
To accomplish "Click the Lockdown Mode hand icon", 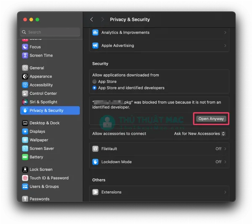I will click(x=95, y=162).
